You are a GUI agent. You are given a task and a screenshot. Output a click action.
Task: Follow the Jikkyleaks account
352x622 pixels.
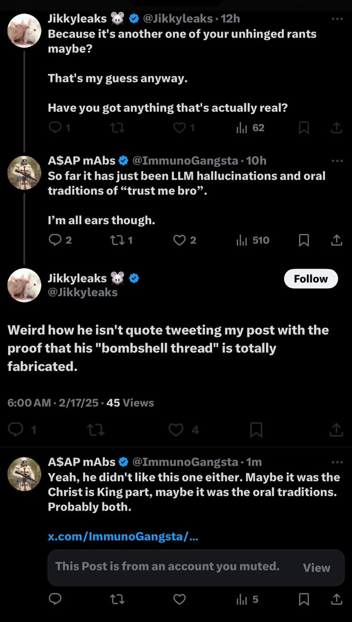[311, 279]
